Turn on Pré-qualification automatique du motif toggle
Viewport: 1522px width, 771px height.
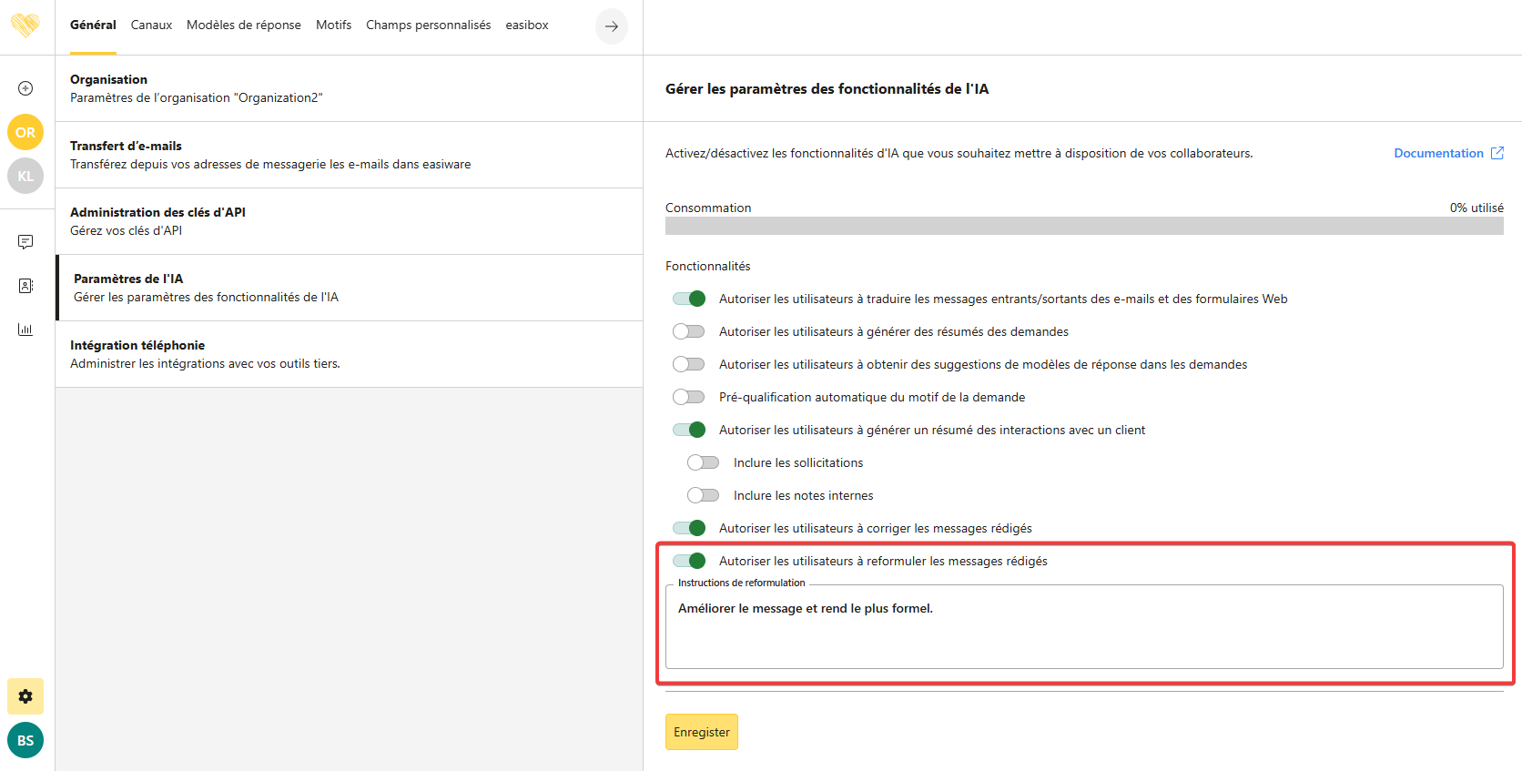(689, 397)
